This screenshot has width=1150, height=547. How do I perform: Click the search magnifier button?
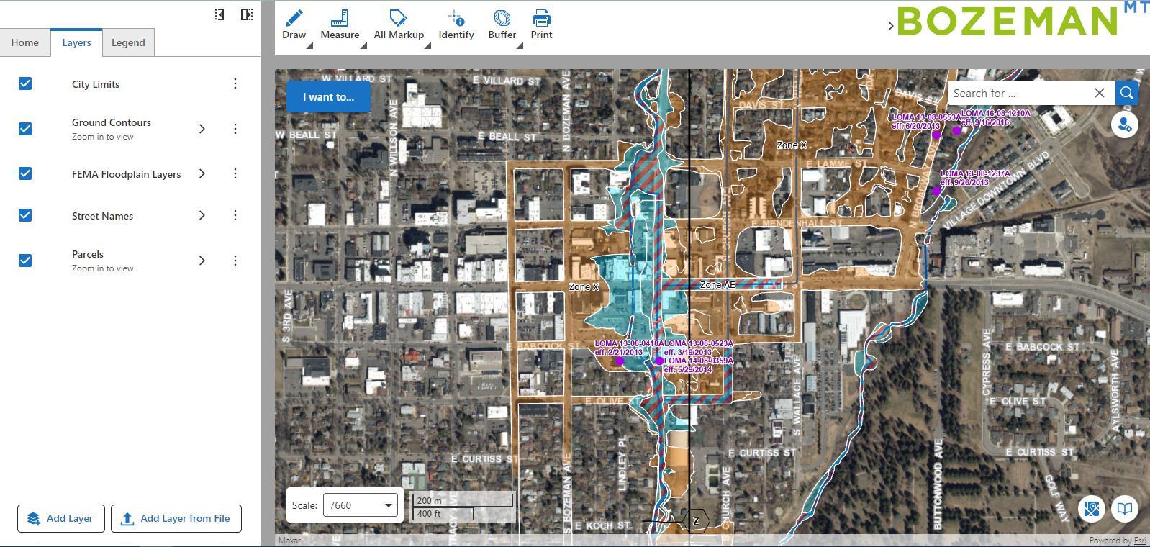point(1127,93)
